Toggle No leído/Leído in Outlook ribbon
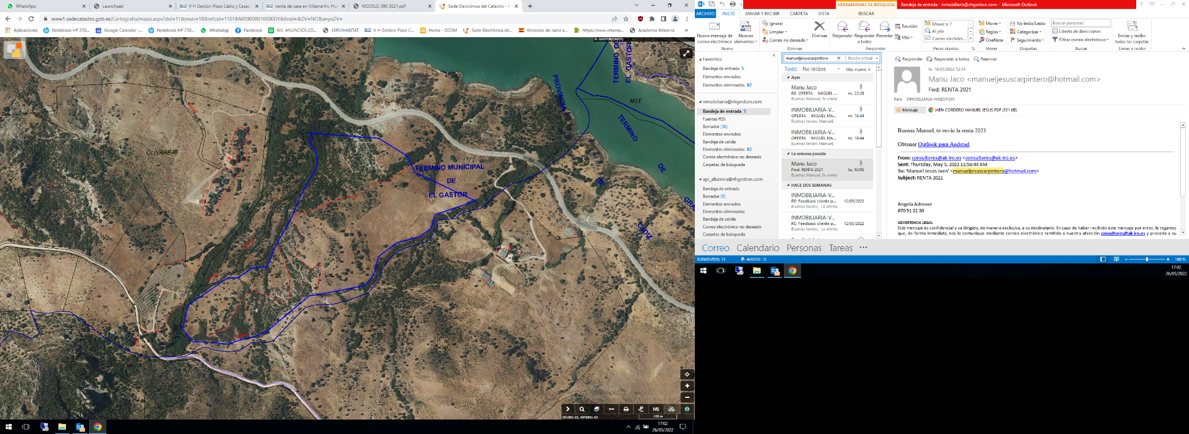The image size is (1189, 434). pyautogui.click(x=1027, y=24)
